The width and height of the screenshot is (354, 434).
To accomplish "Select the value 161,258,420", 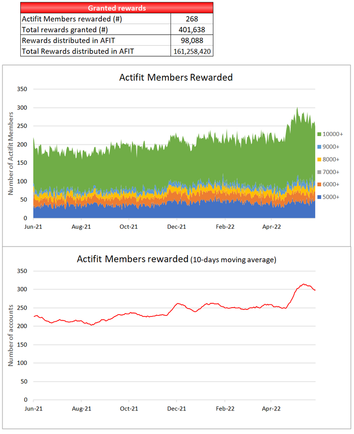I will pos(192,52).
